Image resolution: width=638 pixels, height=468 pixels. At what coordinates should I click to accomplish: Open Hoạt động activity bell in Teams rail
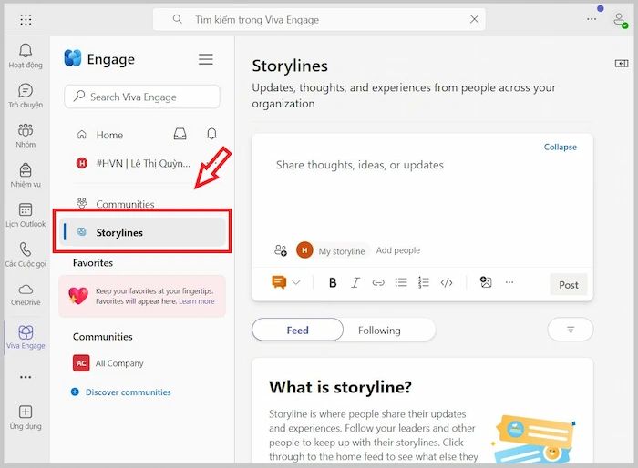coord(26,56)
